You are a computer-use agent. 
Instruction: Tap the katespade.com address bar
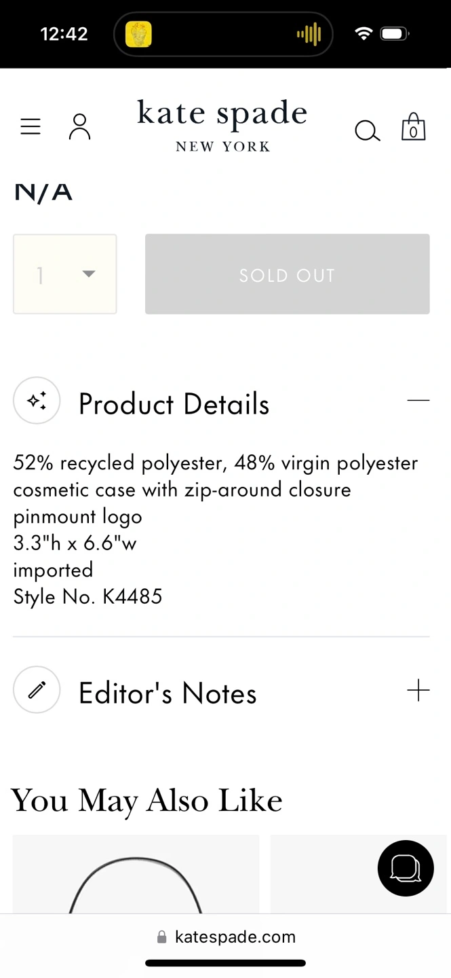[235, 937]
